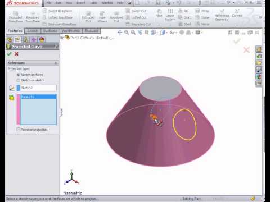Screen dimensions: 270x202
Task: Enable Reverse projection checkbox
Action: point(18,130)
